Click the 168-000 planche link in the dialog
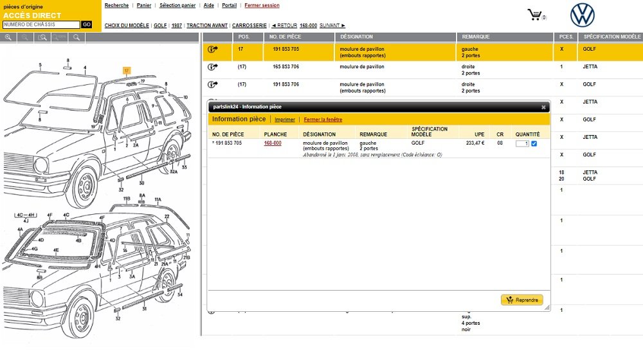The width and height of the screenshot is (643, 353). tap(273, 143)
